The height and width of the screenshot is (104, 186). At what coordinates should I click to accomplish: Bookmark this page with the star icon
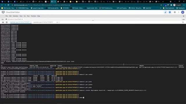pyautogui.click(x=161, y=5)
